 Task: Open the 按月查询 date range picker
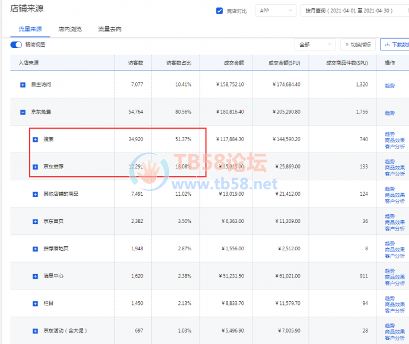tap(354, 11)
